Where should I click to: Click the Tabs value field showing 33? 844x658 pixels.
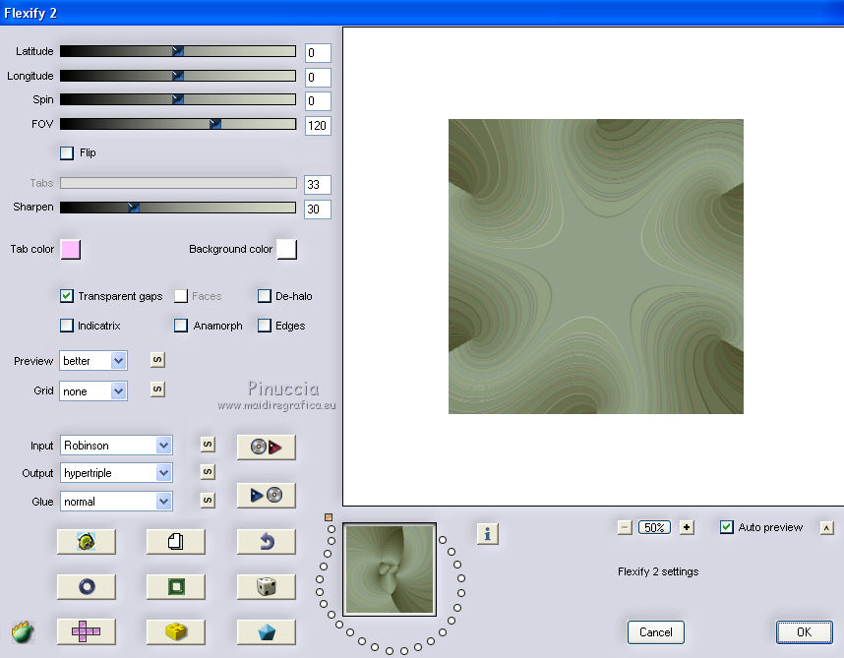pos(318,185)
